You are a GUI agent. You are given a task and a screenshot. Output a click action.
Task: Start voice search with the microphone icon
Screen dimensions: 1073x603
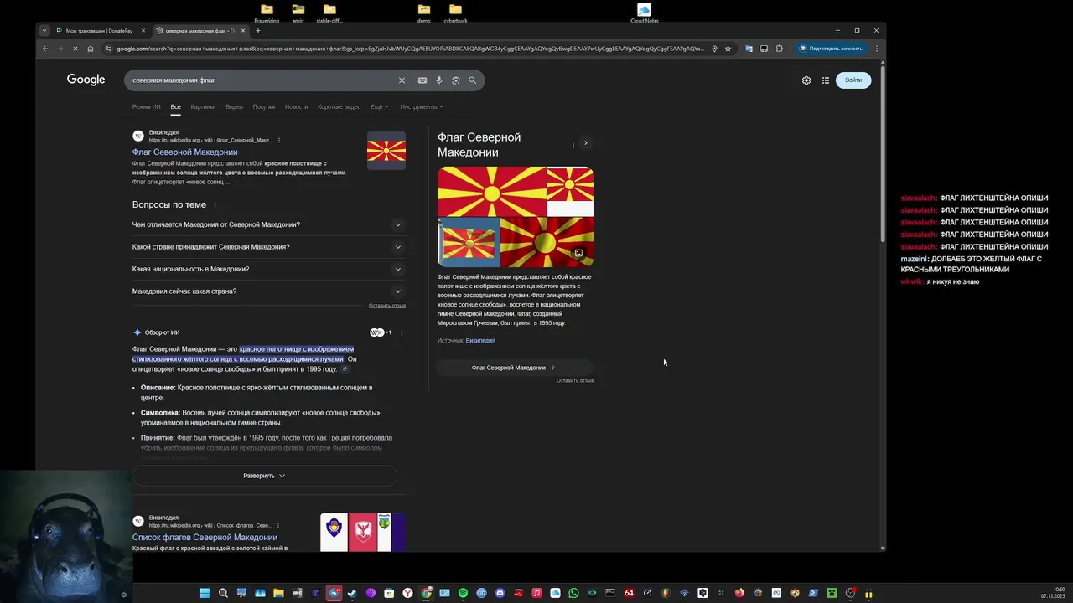click(439, 80)
